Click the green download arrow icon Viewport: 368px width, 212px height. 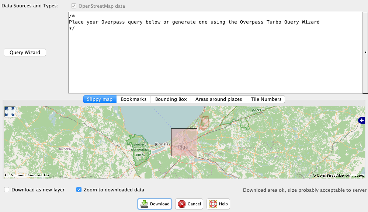click(x=144, y=204)
